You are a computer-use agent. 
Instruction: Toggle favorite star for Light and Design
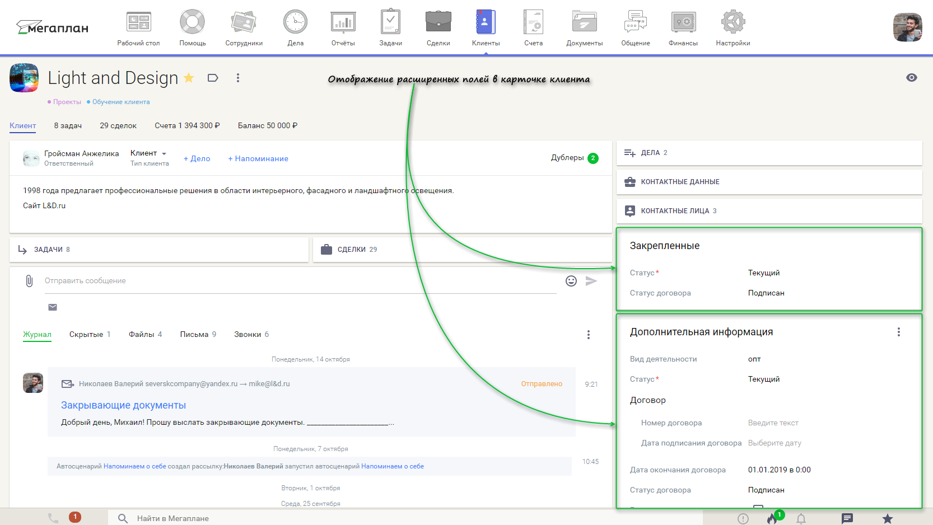click(x=189, y=78)
